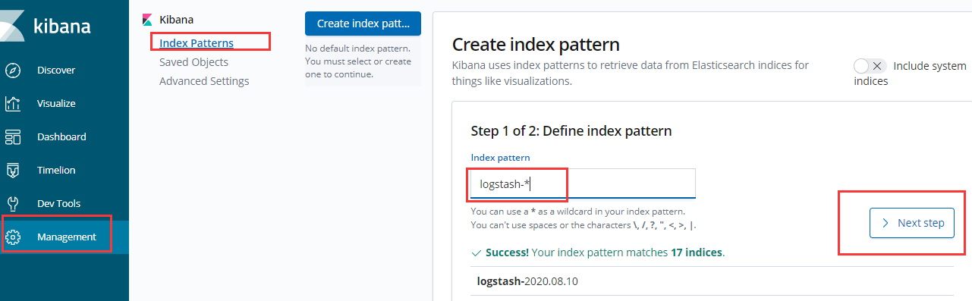Click the small Kibana logo beside the Kibana heading
This screenshot has width=972, height=301.
point(148,20)
